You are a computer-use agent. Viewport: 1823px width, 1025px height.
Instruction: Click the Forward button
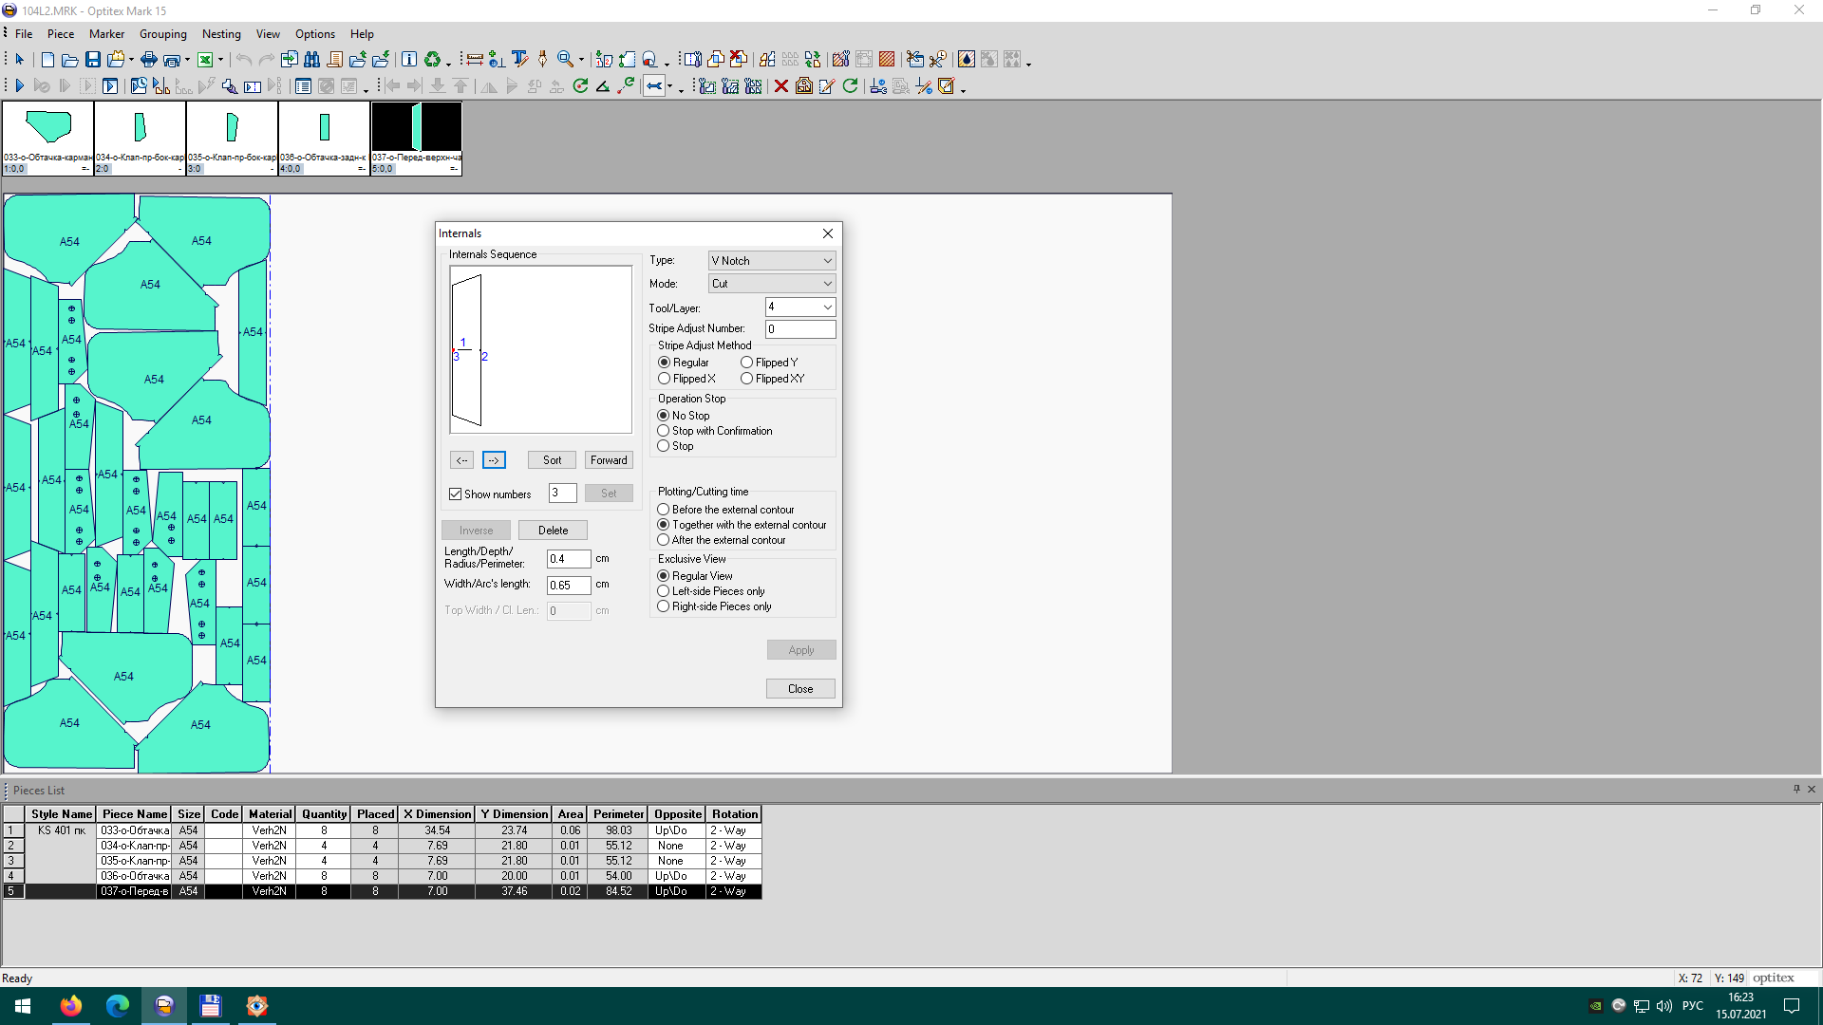609,460
